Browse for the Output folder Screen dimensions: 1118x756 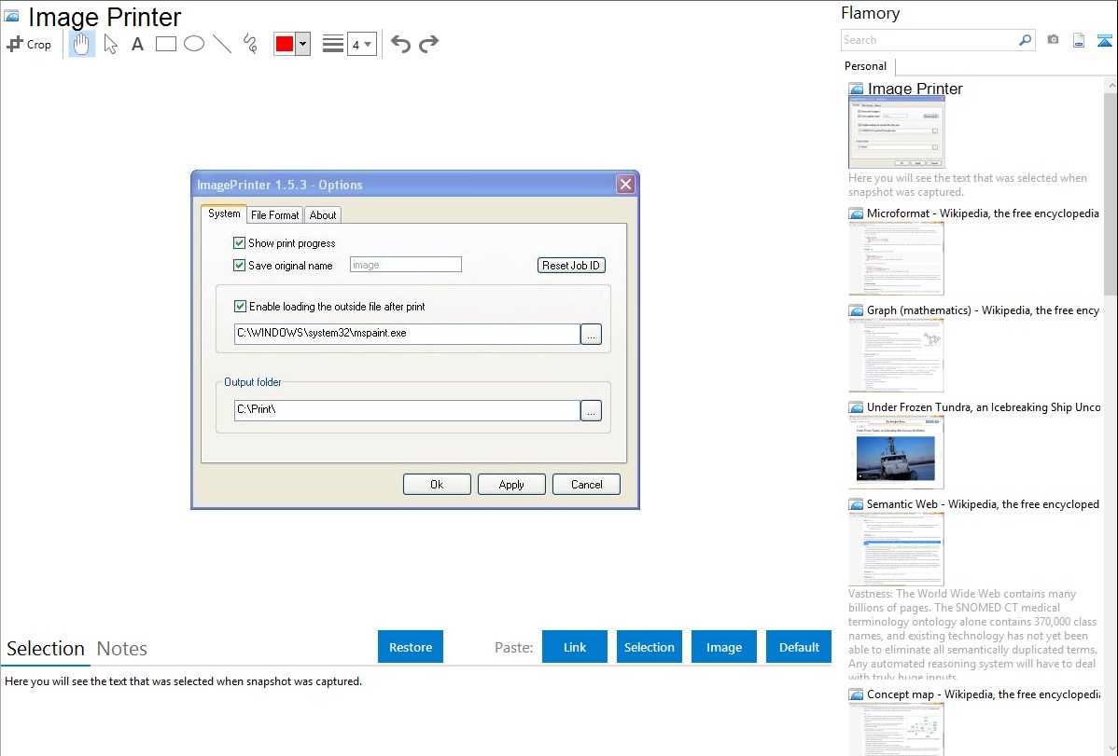click(591, 410)
